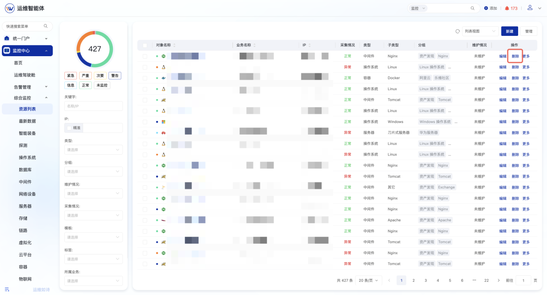
Task: Click the whale icon in the Docker row
Action: tap(163, 78)
